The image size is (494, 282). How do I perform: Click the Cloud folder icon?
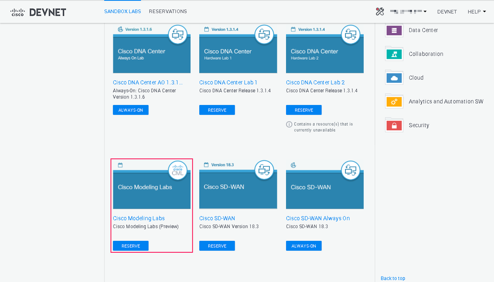[394, 77]
